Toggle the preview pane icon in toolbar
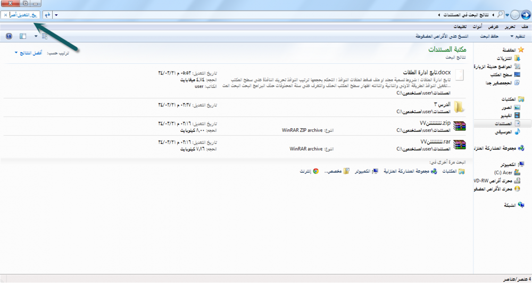 [23, 36]
